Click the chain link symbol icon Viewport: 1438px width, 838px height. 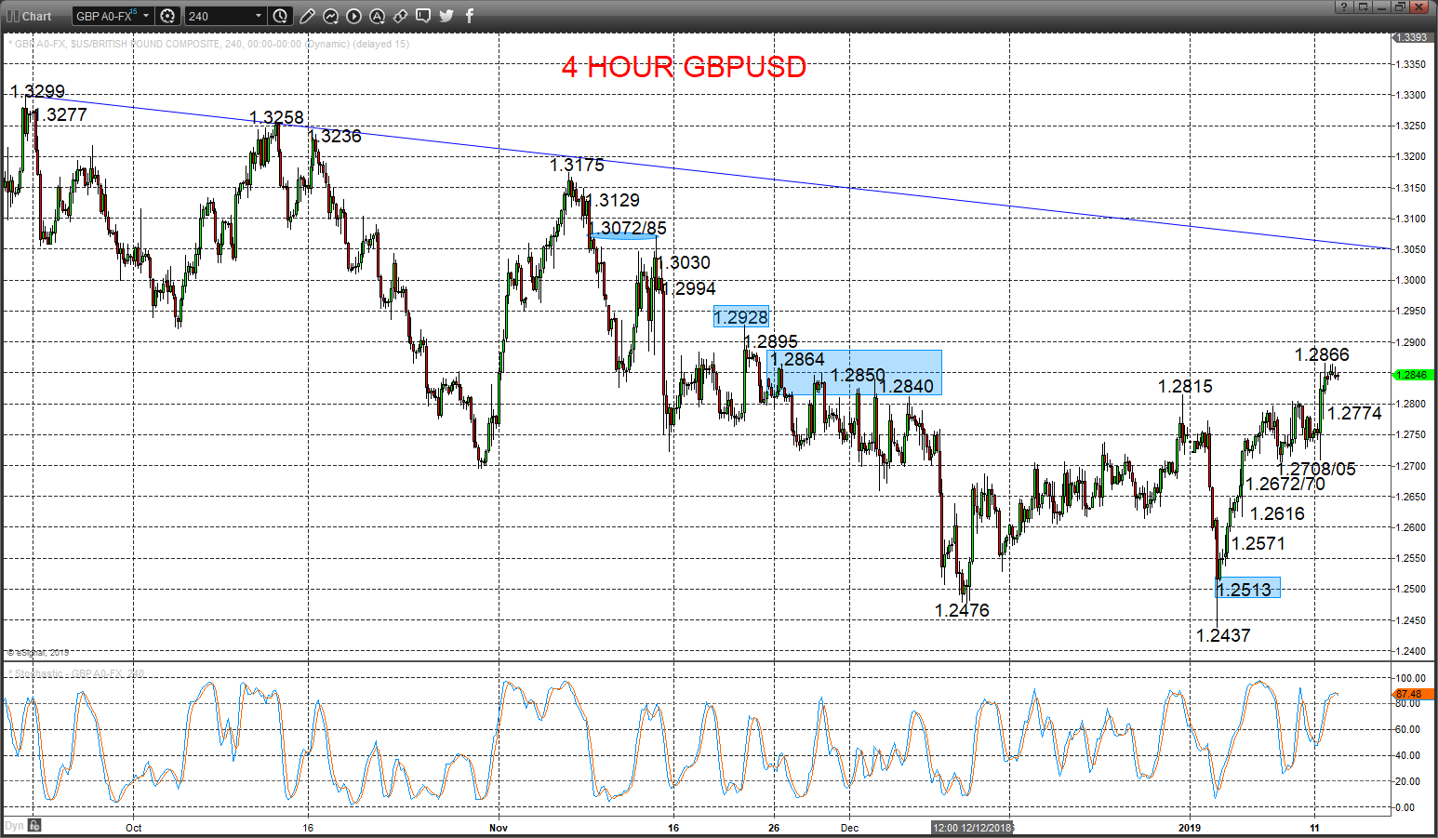(400, 16)
